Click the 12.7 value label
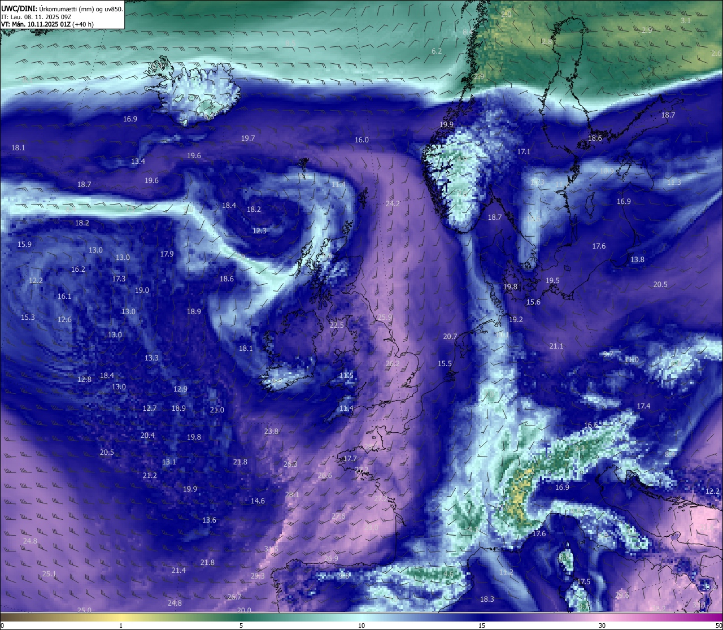The height and width of the screenshot is (630, 723). pos(149,408)
